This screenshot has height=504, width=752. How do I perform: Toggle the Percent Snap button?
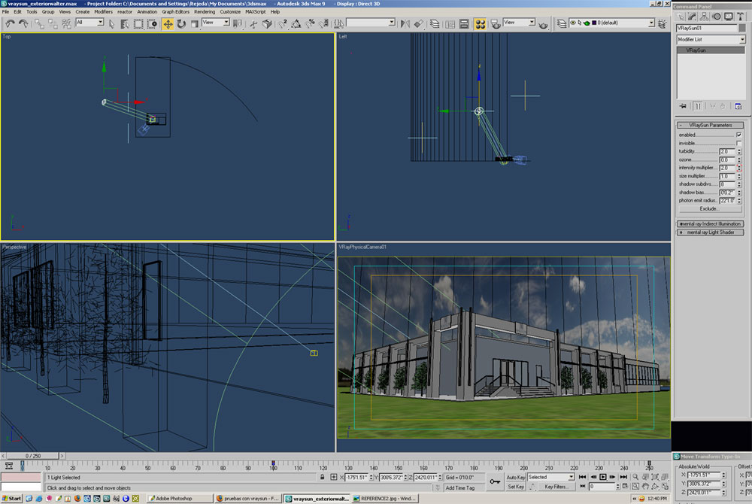pos(311,23)
